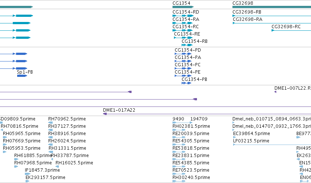Open EST RH38916.5prime
Viewport: 311px width, 183px height.
pyautogui.click(x=67, y=134)
